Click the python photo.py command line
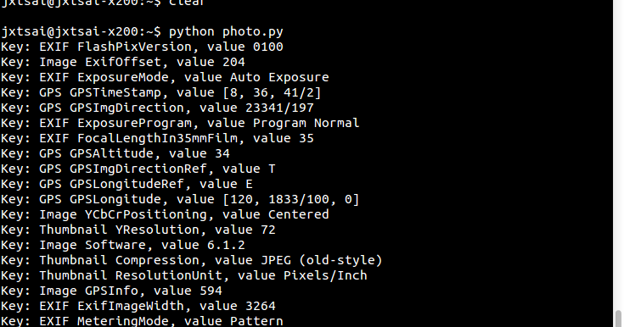The width and height of the screenshot is (624, 327). tap(142, 31)
